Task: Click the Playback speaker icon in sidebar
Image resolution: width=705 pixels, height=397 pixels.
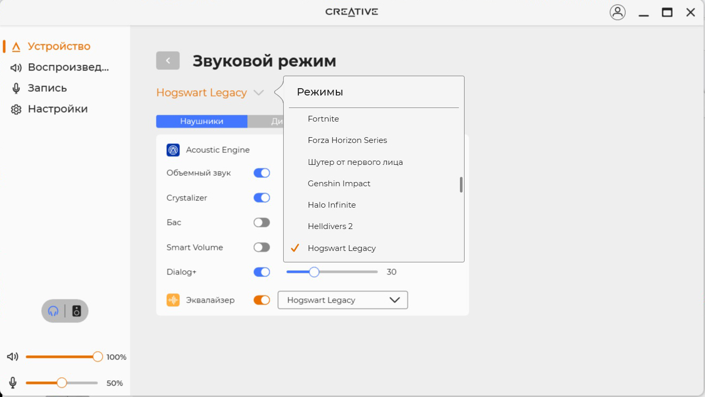Action: [16, 68]
